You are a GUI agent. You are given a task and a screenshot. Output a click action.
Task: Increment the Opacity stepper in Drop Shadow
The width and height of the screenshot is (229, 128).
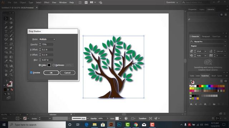click(40, 44)
